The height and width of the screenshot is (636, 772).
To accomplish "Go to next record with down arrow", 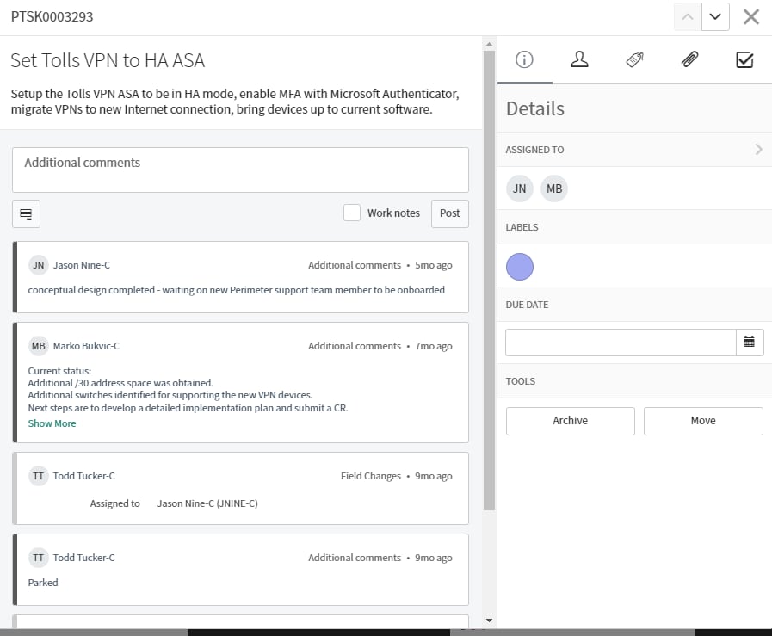I will point(715,16).
